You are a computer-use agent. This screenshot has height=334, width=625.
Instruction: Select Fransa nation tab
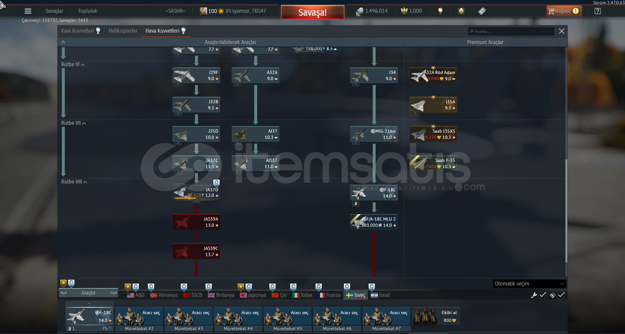point(329,295)
